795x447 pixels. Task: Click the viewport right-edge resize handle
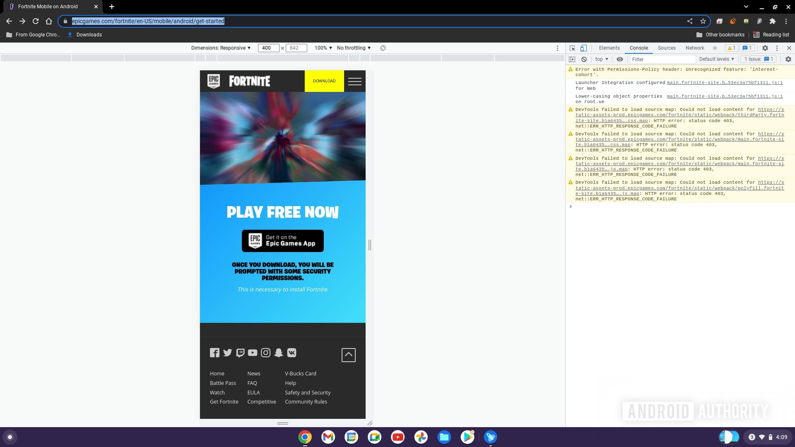click(x=370, y=245)
